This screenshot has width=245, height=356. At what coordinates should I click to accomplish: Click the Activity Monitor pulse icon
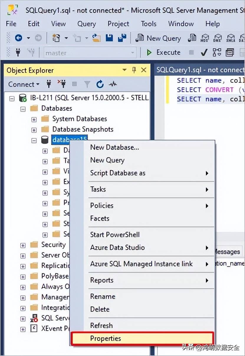tap(113, 84)
